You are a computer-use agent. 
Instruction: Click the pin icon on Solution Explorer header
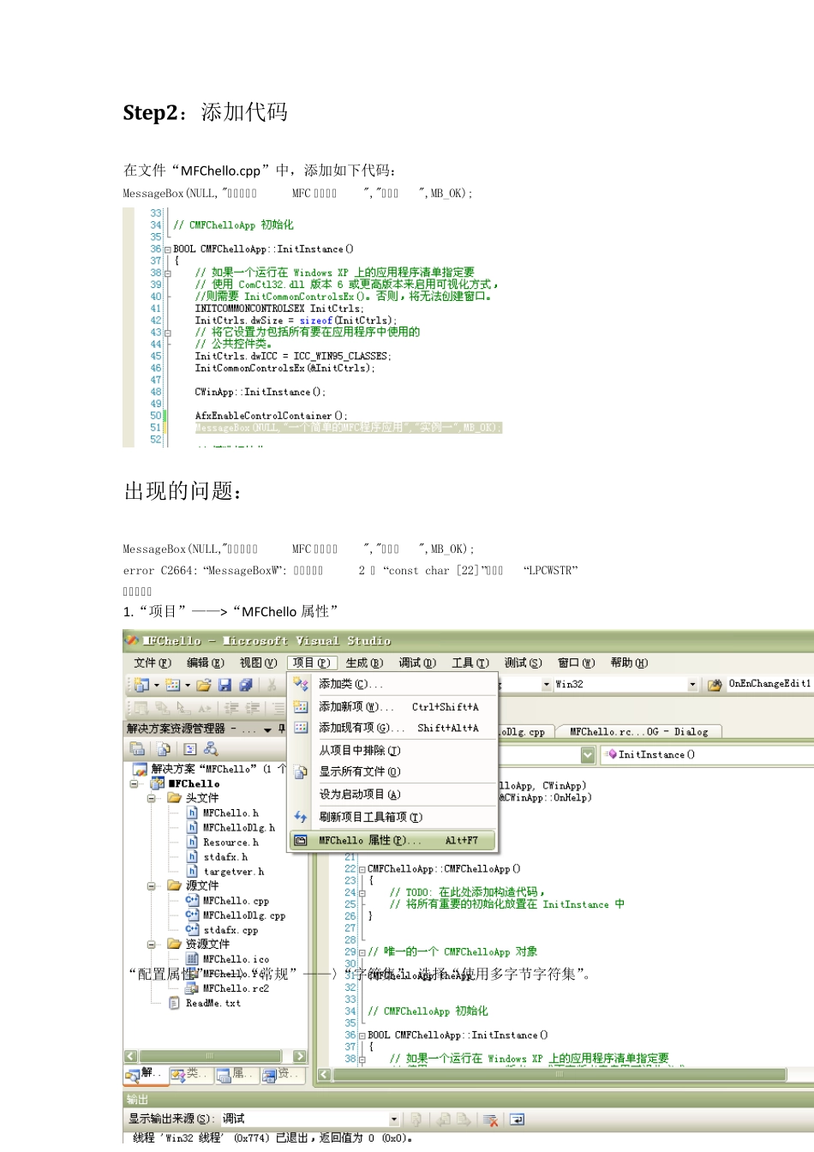[282, 729]
